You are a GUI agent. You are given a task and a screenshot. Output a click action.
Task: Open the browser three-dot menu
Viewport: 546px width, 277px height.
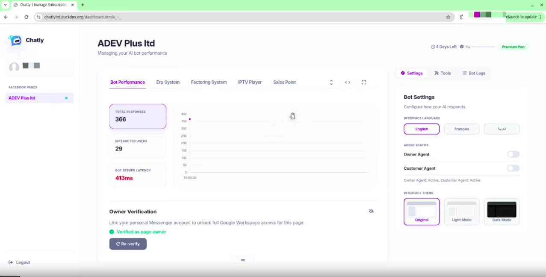pos(540,17)
